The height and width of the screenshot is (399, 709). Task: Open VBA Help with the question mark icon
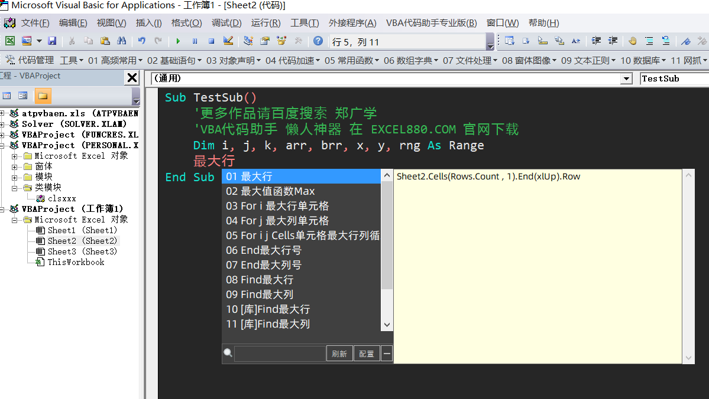point(318,41)
